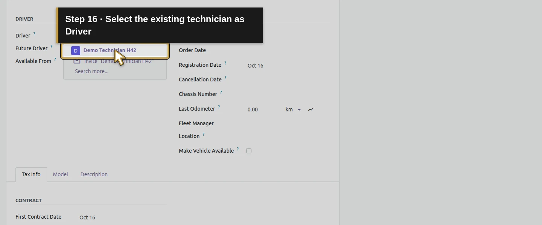Expand the km unit dropdown
This screenshot has height=225, width=542.
coord(293,109)
